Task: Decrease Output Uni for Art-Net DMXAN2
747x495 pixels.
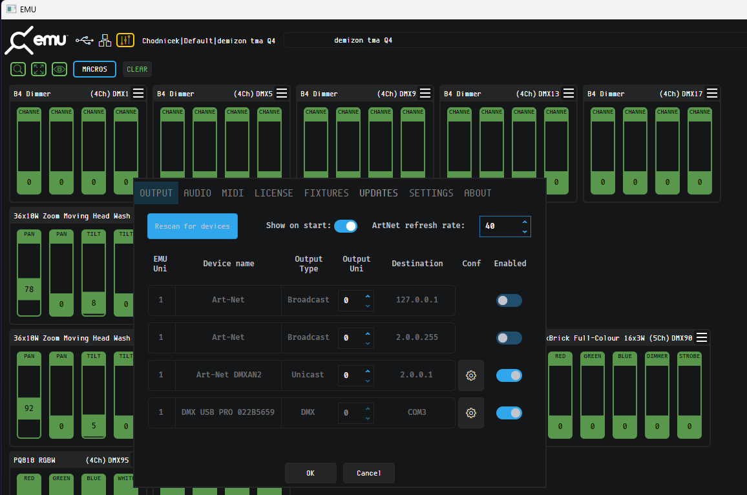Action: pos(368,380)
